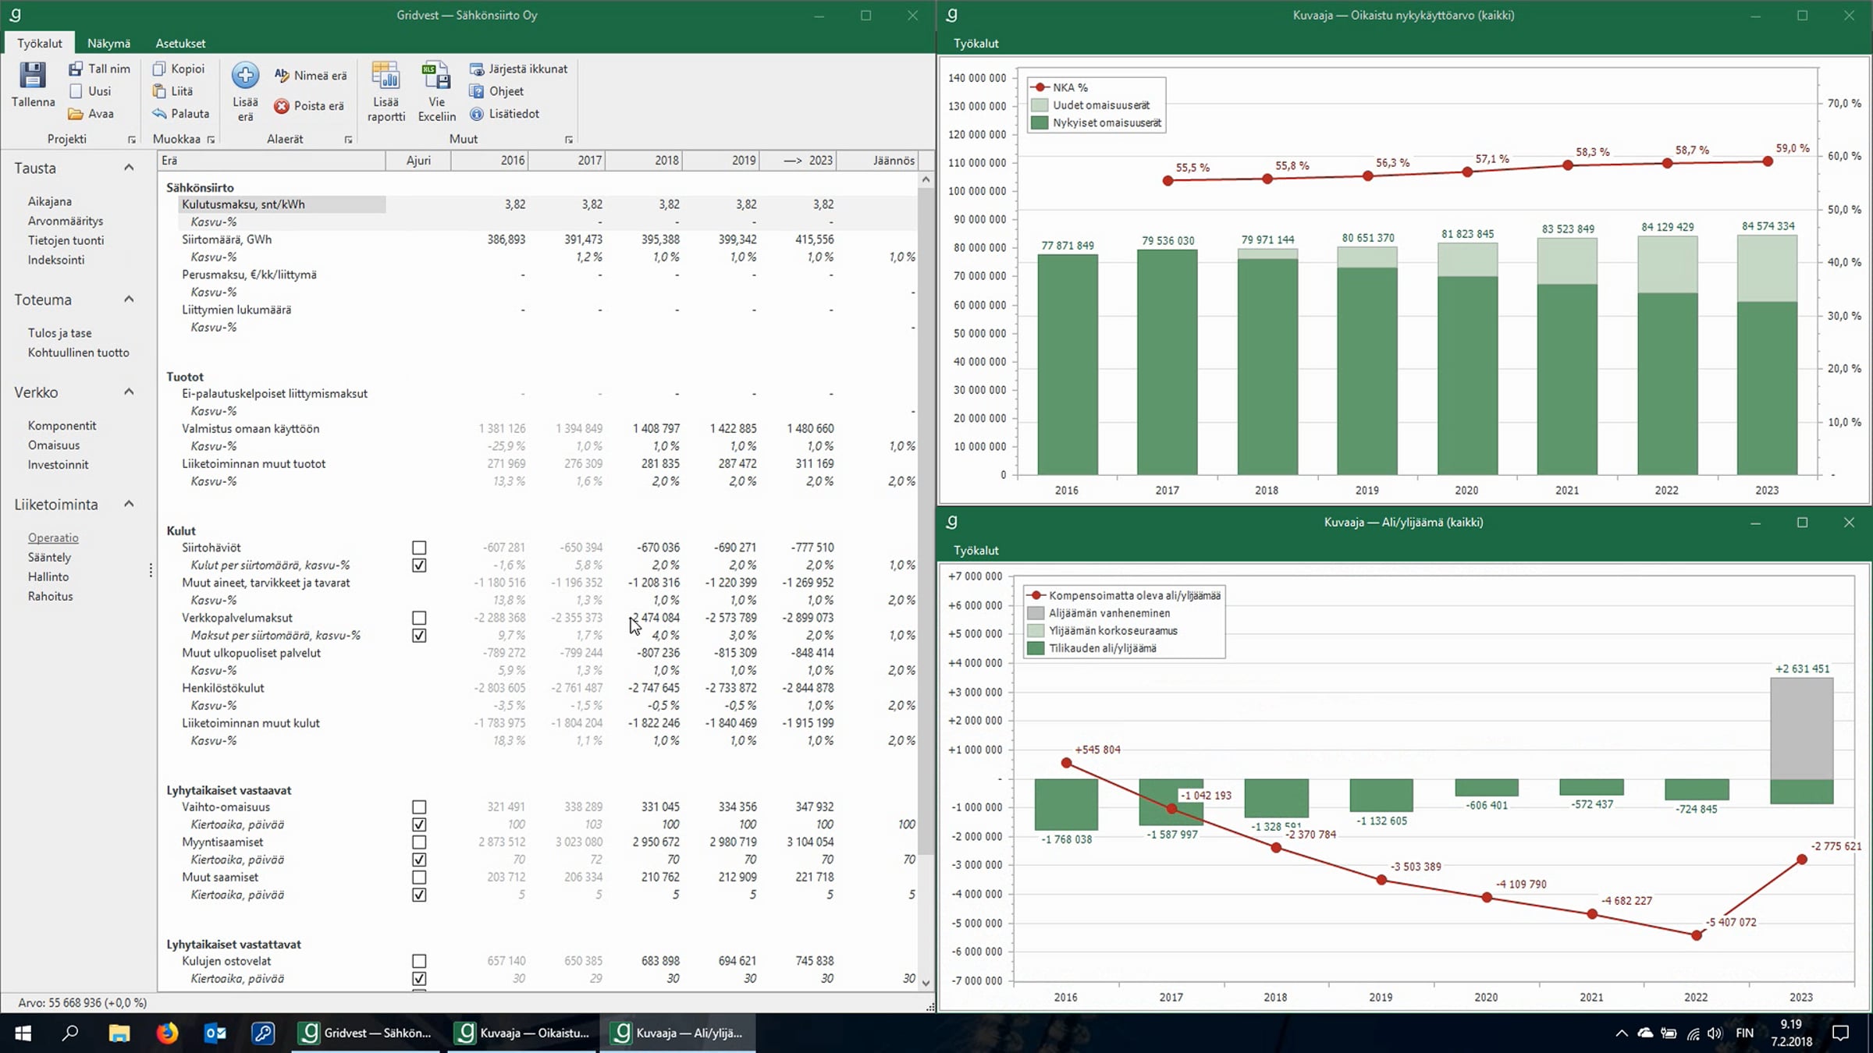Click the Järjestä ikkunat icon
The image size is (1873, 1053).
(x=477, y=69)
